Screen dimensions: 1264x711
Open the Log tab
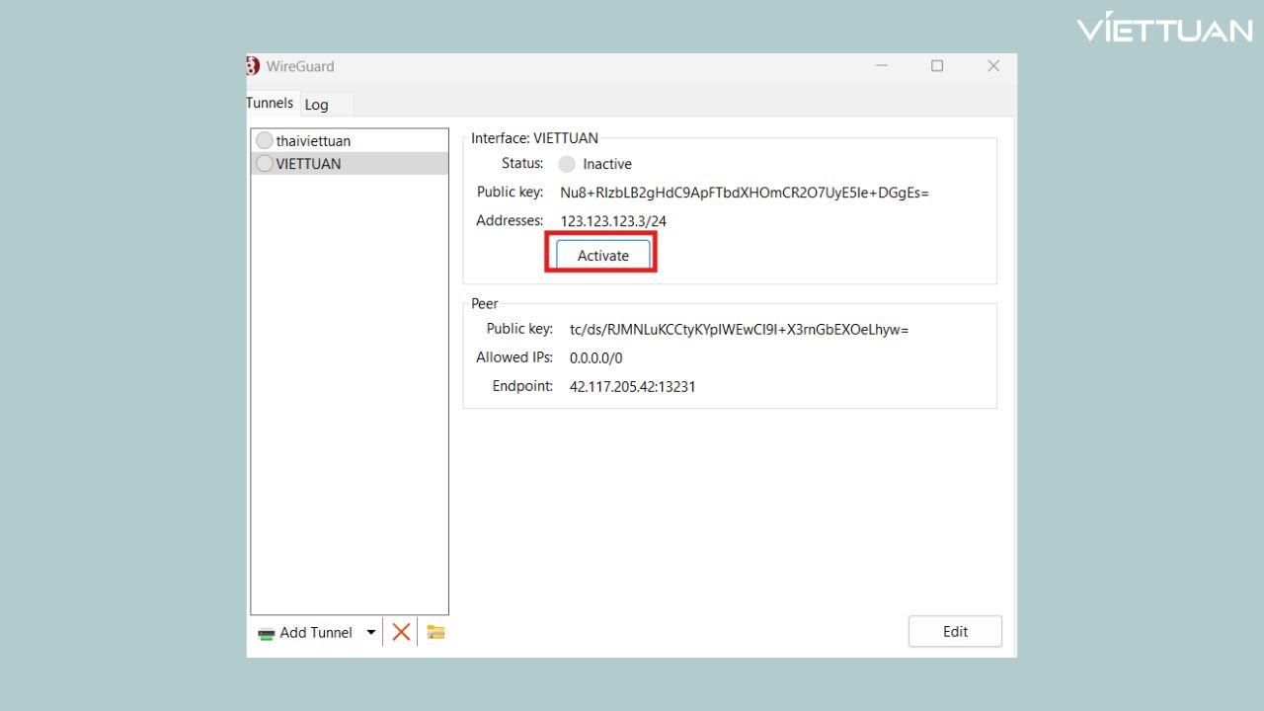[x=316, y=105]
